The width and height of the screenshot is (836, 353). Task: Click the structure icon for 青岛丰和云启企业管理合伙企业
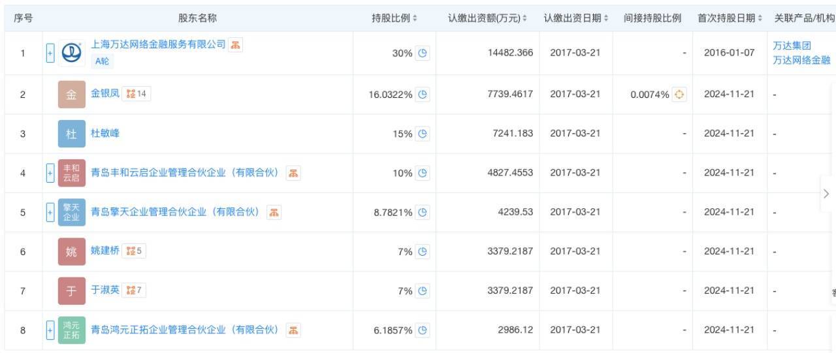click(x=294, y=173)
